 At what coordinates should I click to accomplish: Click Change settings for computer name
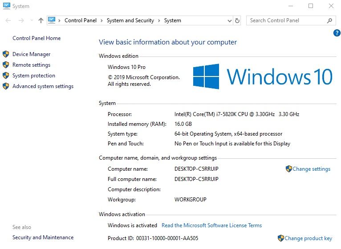pos(311,169)
